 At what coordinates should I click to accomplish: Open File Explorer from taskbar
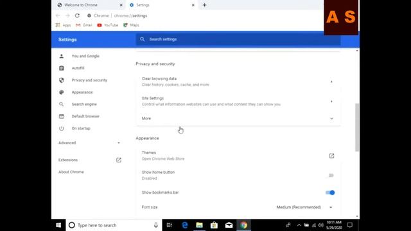(x=200, y=225)
